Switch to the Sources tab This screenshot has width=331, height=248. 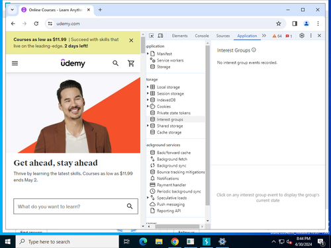coord(223,36)
